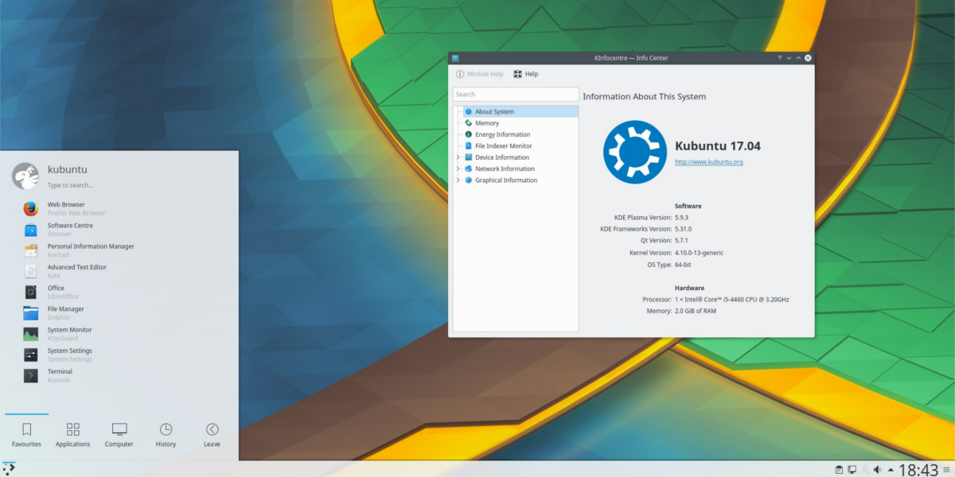Image resolution: width=955 pixels, height=477 pixels.
Task: Expand the Device Information tree node
Action: point(458,157)
